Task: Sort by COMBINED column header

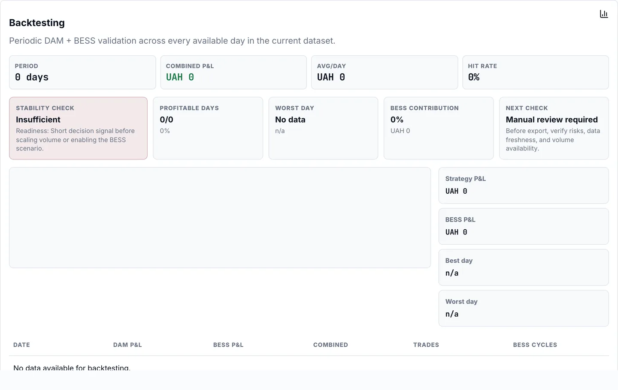Action: tap(330, 345)
